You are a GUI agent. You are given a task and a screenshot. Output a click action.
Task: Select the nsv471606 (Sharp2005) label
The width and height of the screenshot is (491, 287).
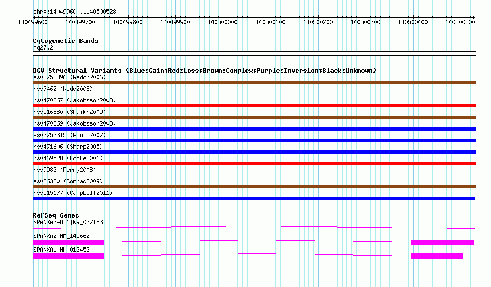[68, 147]
